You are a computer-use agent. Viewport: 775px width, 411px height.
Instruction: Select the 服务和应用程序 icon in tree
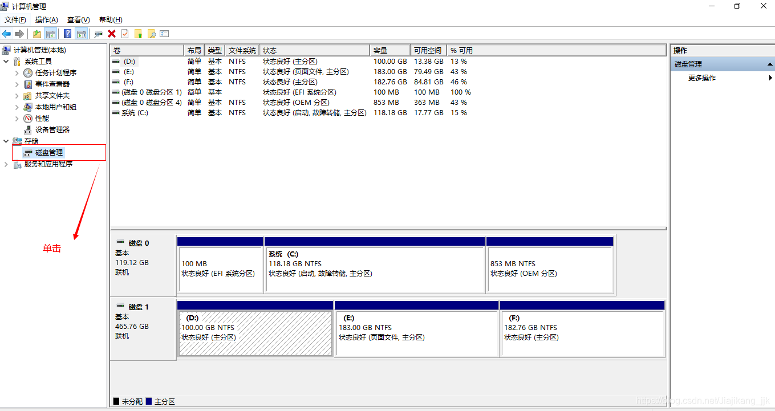coord(17,164)
